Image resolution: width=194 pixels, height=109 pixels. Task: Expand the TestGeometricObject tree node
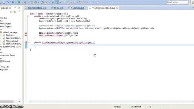point(1,44)
